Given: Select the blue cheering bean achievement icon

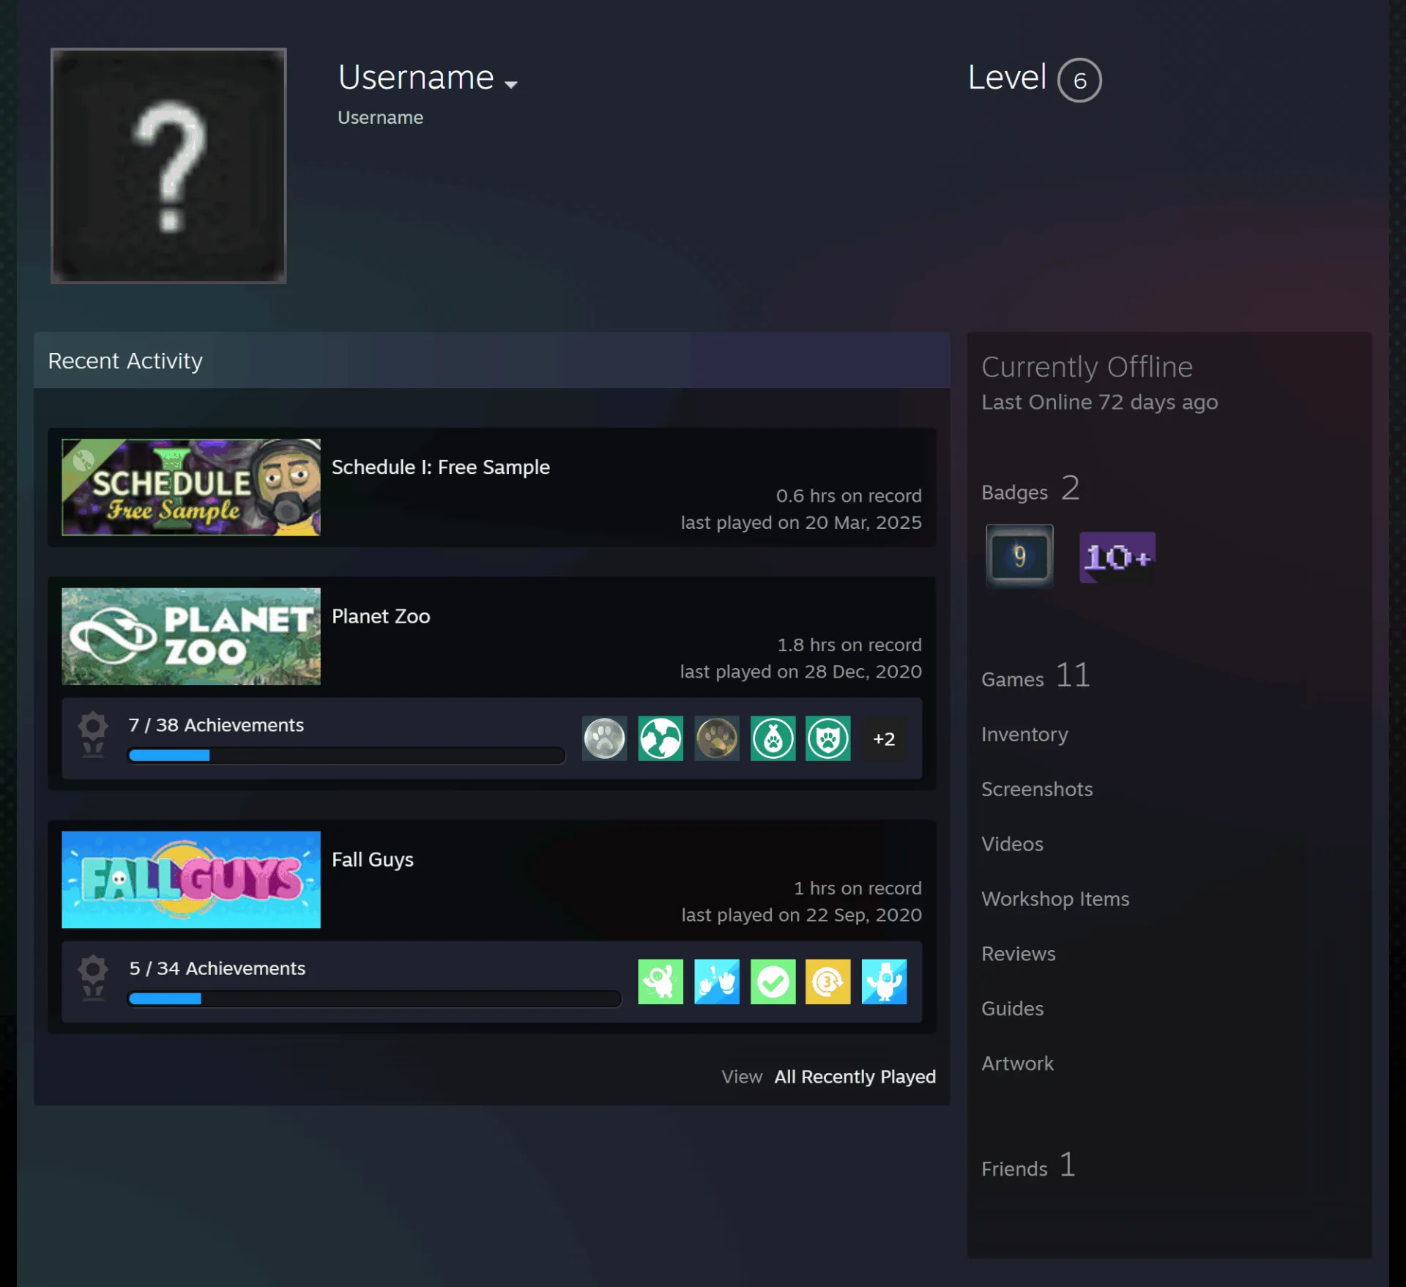Looking at the screenshot, I should click(884, 982).
